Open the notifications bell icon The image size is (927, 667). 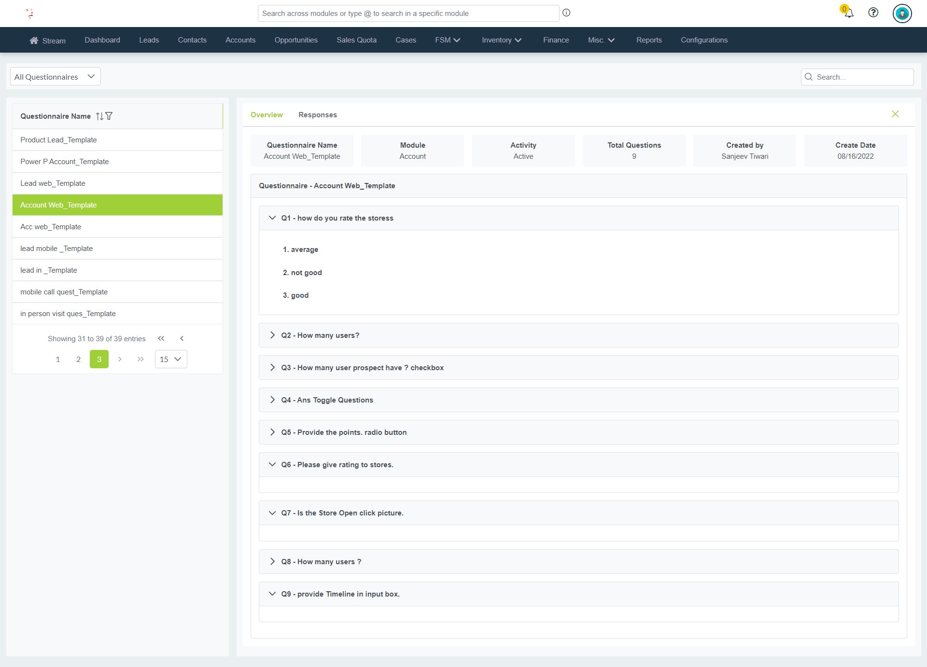(x=848, y=13)
